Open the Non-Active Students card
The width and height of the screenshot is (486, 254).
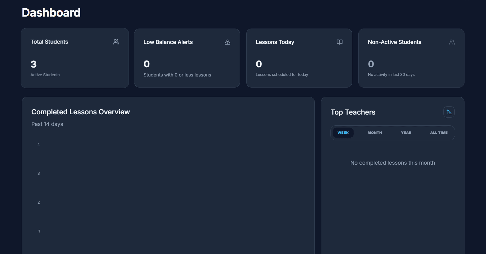coord(411,58)
